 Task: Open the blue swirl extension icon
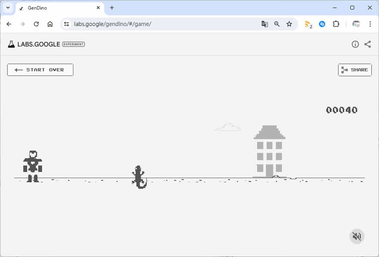[x=322, y=24]
